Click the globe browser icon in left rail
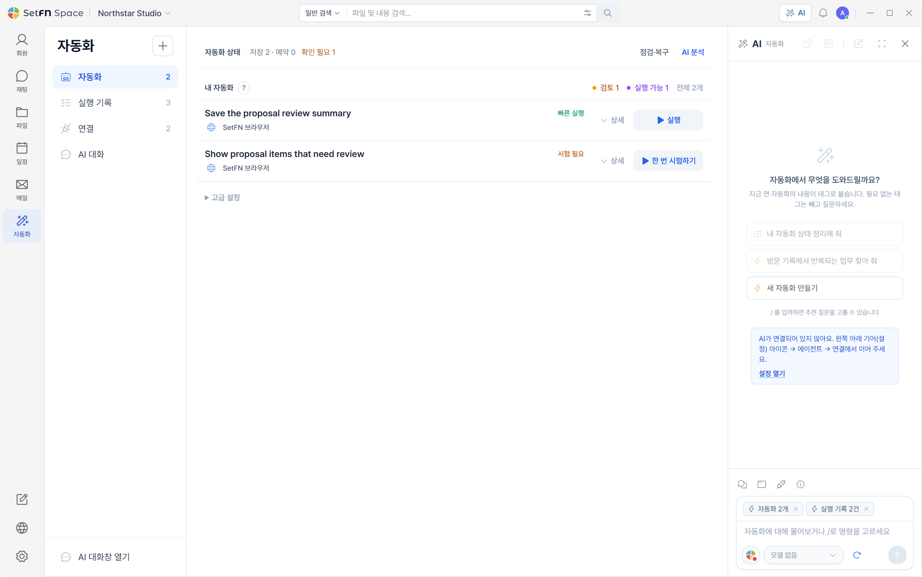 [22, 528]
